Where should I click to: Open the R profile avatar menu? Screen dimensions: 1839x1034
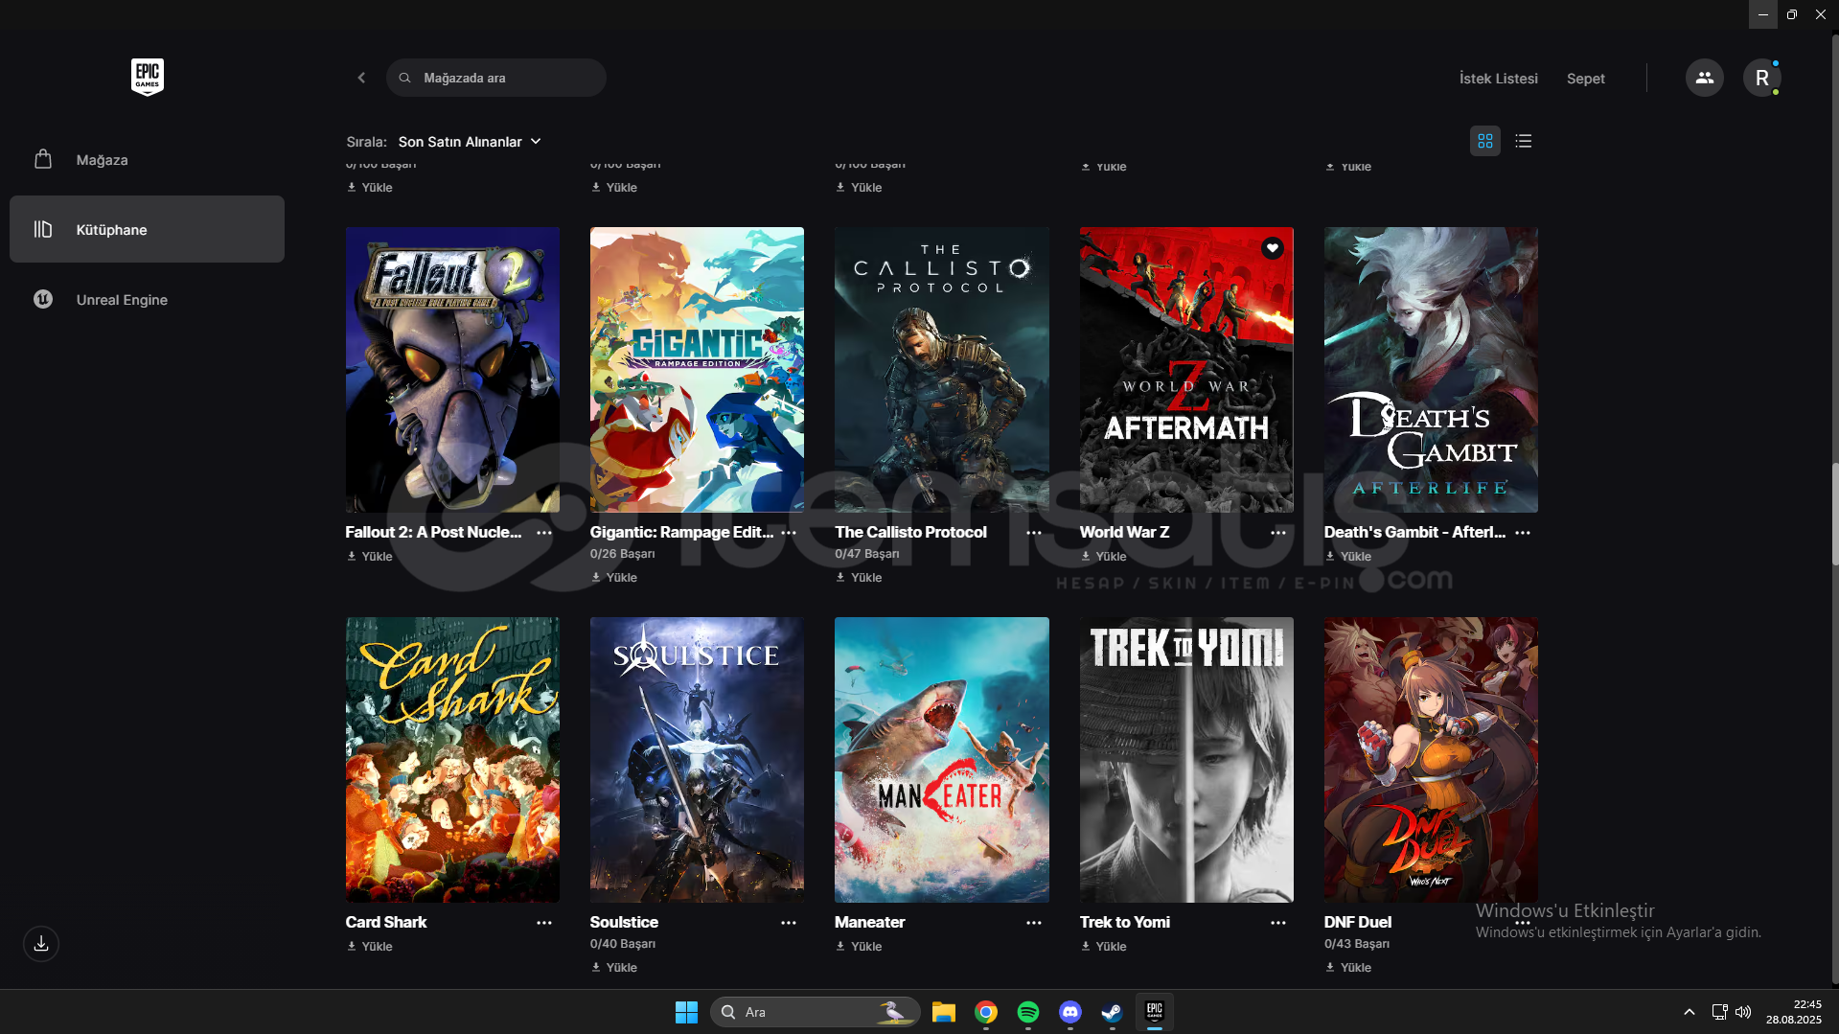click(1761, 78)
